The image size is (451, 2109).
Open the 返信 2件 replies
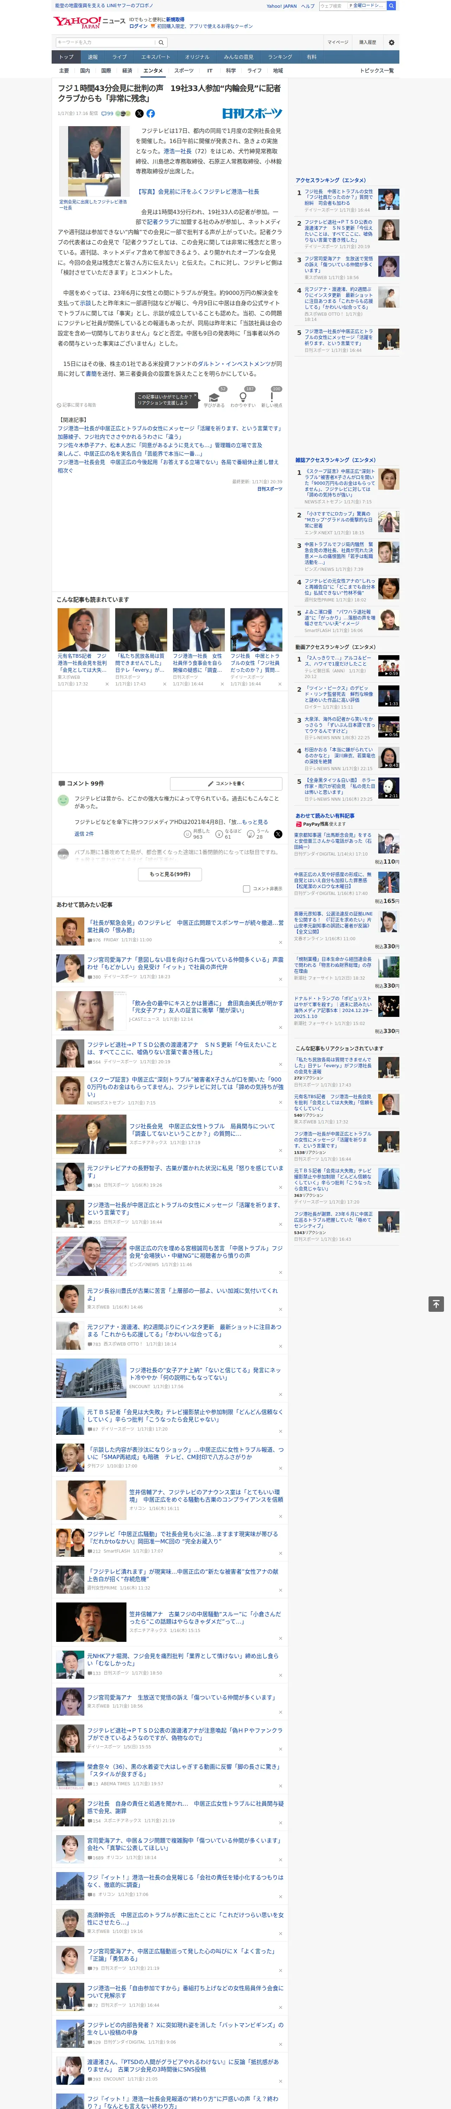pyautogui.click(x=84, y=833)
